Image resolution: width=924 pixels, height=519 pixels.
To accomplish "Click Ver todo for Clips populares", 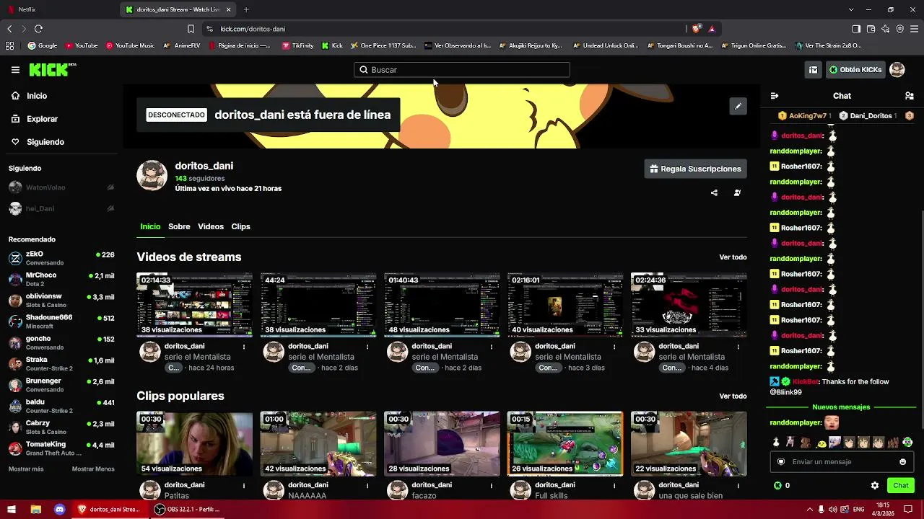I will click(733, 396).
